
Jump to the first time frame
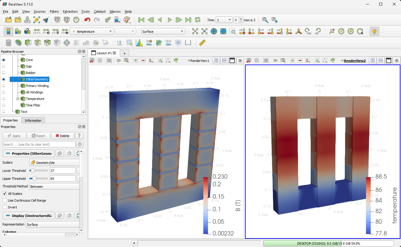141,20
